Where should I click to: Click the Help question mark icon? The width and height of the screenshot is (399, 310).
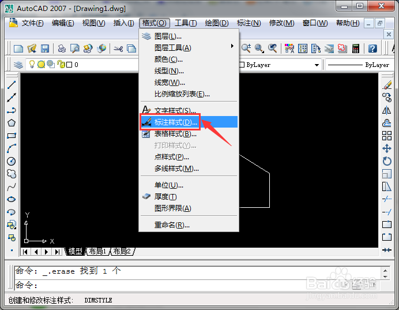click(372, 48)
